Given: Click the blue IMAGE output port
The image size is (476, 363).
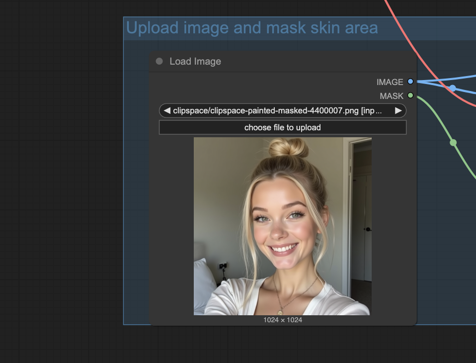Looking at the screenshot, I should click(410, 82).
